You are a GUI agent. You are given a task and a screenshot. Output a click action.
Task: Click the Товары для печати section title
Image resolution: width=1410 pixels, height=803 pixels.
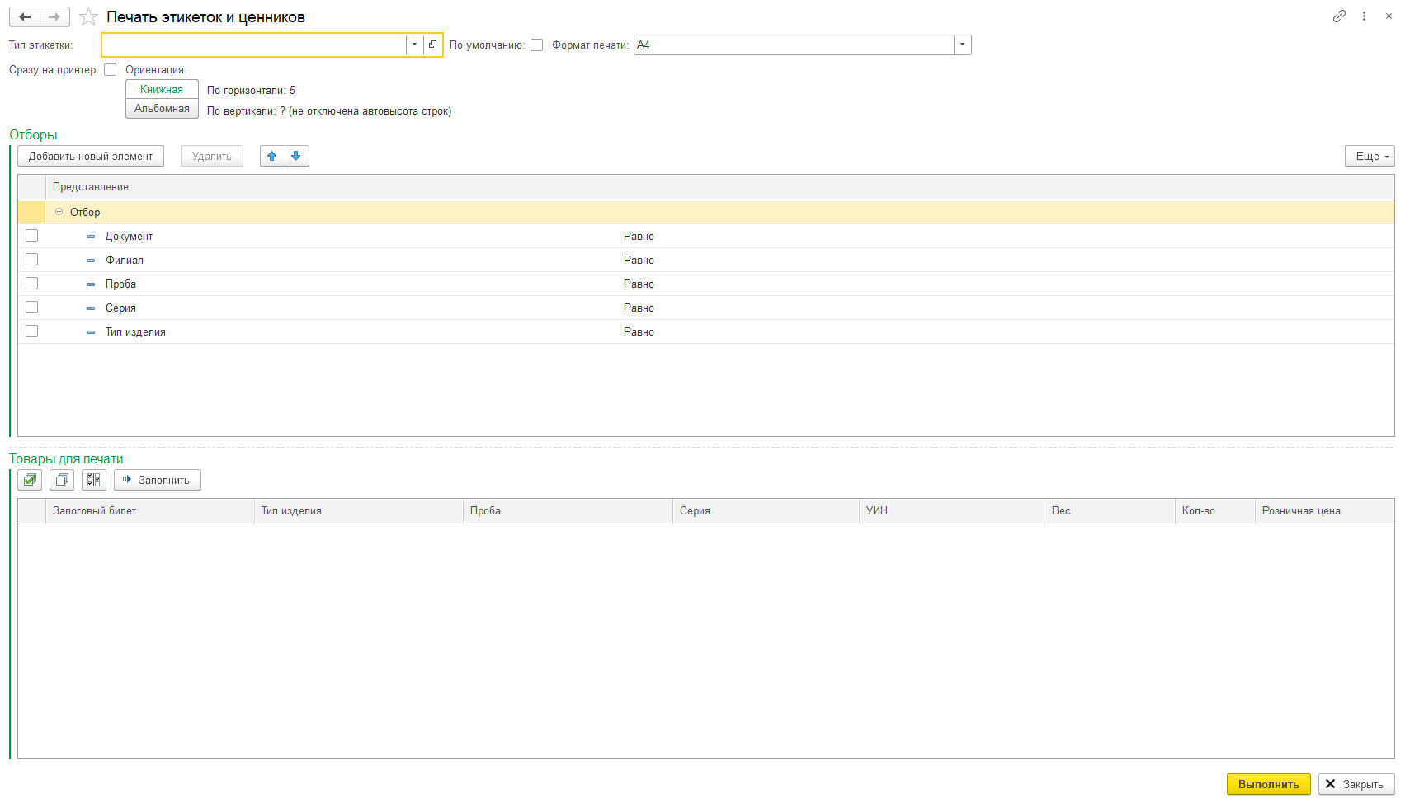pyautogui.click(x=66, y=459)
